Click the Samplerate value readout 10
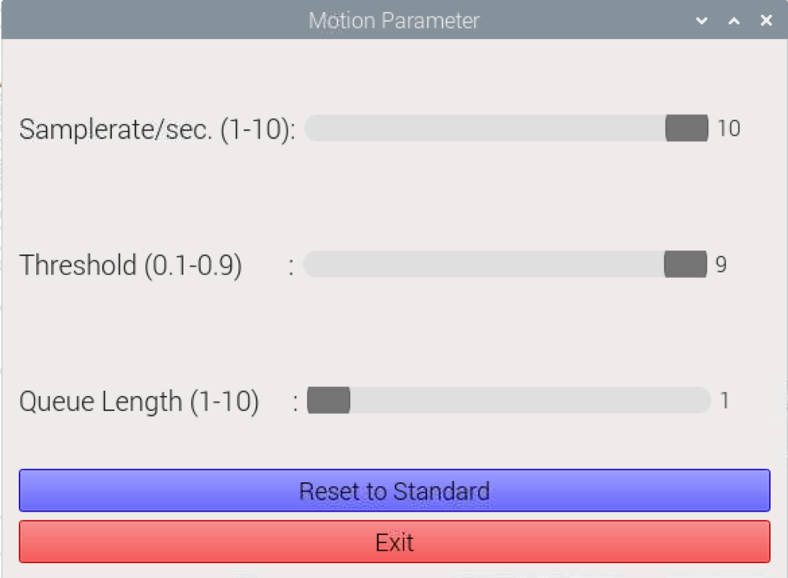The width and height of the screenshot is (788, 578). coord(729,129)
